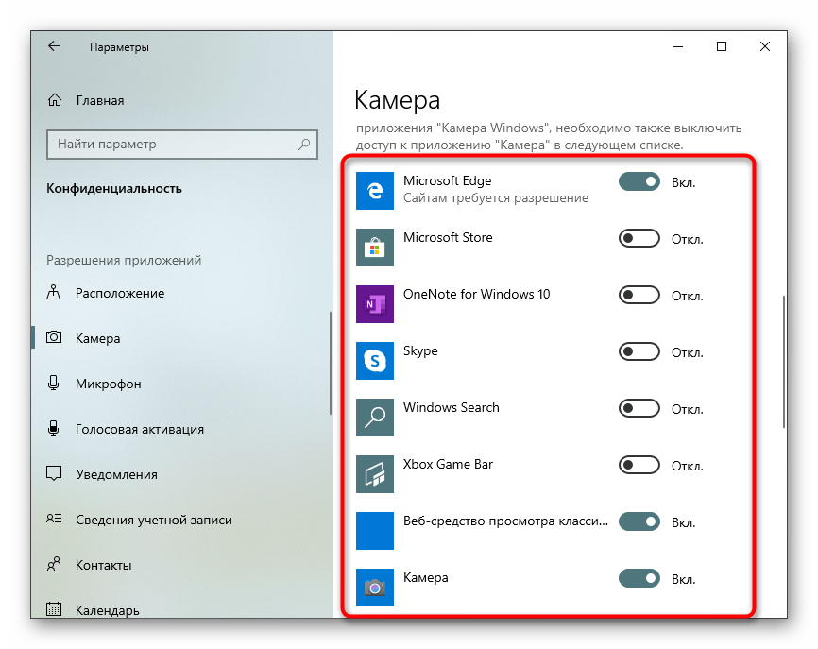The image size is (818, 649).
Task: Click the back arrow in title bar
Action: click(54, 46)
